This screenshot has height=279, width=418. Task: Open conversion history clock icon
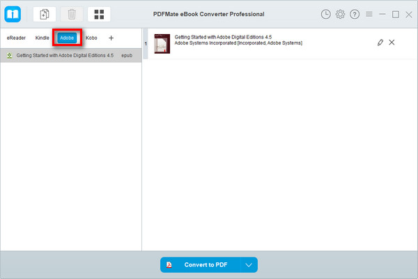click(x=326, y=14)
